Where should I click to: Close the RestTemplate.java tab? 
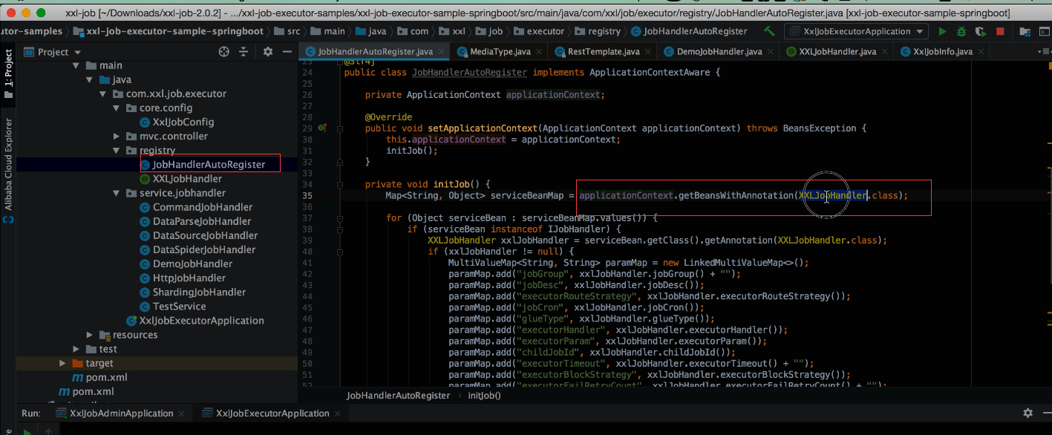point(647,52)
